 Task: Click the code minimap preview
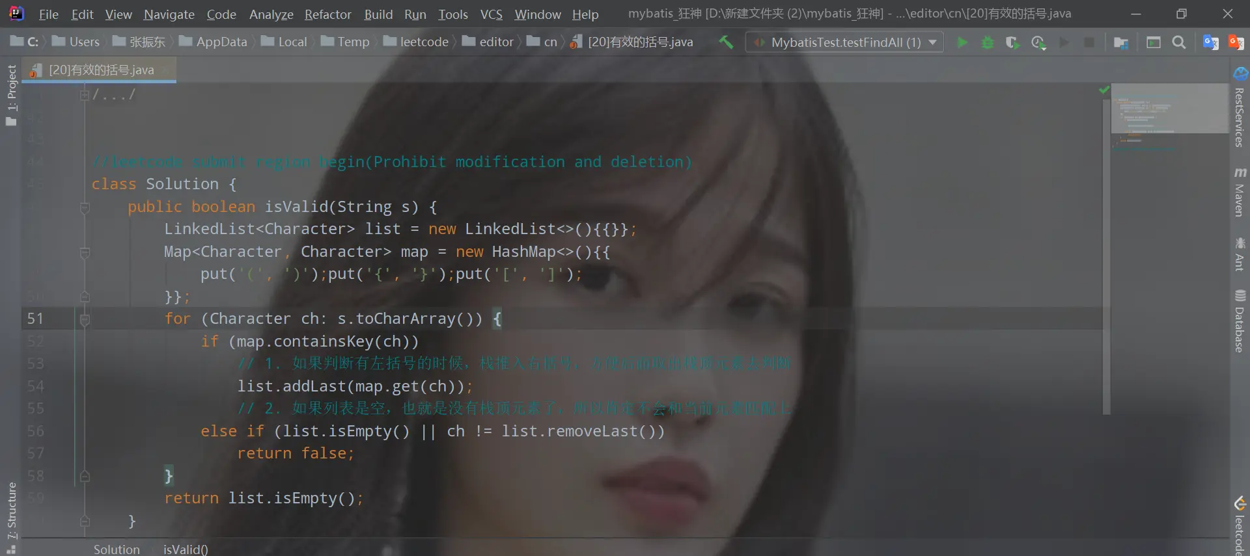click(1169, 109)
